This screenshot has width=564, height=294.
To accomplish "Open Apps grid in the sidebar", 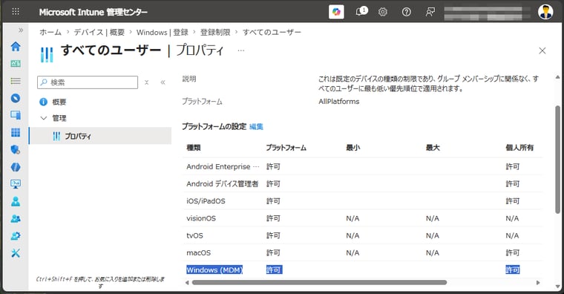I will pos(16,132).
